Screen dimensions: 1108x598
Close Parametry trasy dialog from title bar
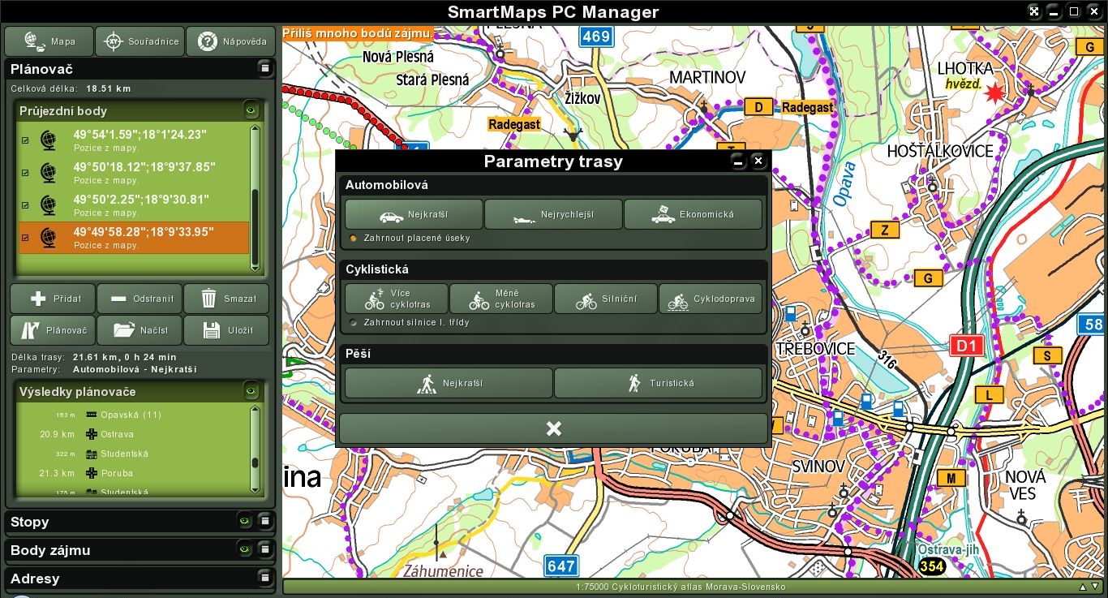(758, 161)
